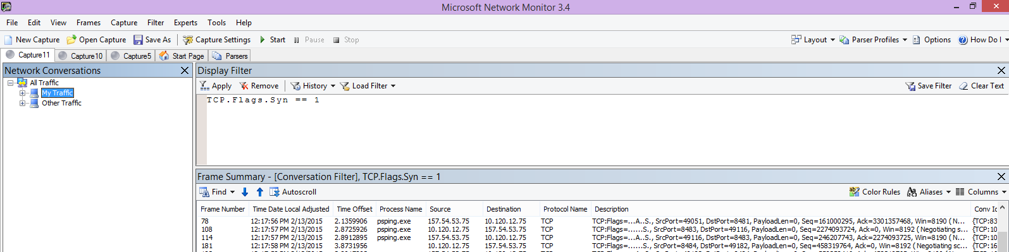Sort by the Description column header
Image resolution: width=1009 pixels, height=252 pixels.
pos(781,209)
